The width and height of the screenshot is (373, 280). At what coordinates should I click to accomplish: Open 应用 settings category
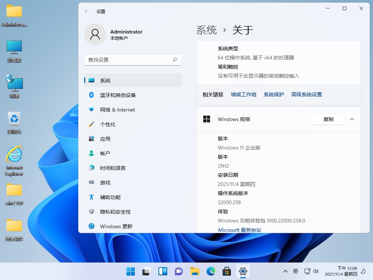(x=133, y=139)
